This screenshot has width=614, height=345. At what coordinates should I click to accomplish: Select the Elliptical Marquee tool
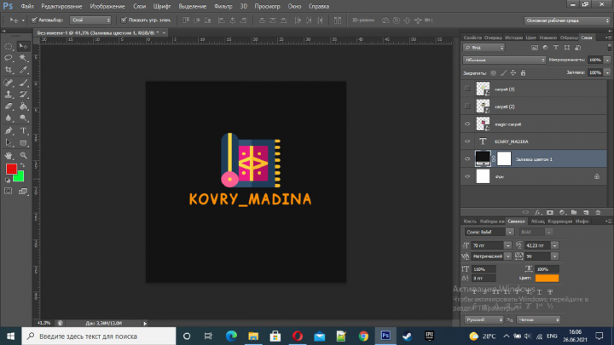[9, 46]
